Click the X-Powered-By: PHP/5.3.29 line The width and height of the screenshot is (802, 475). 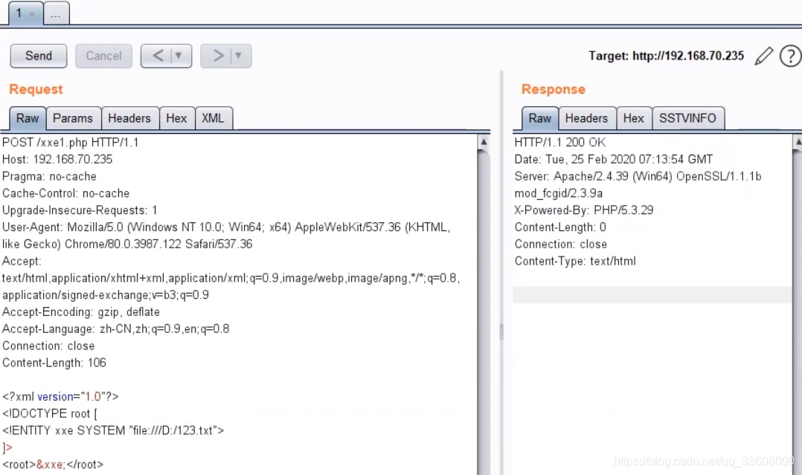click(583, 210)
